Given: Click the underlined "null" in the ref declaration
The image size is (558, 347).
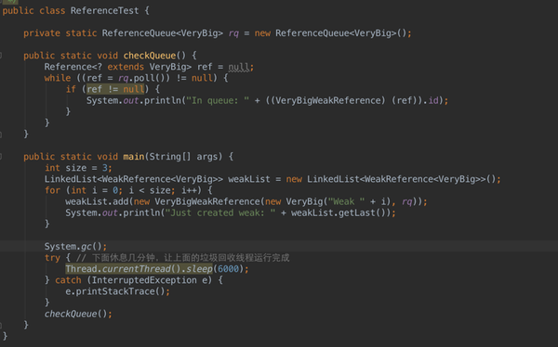Looking at the screenshot, I should click(238, 67).
